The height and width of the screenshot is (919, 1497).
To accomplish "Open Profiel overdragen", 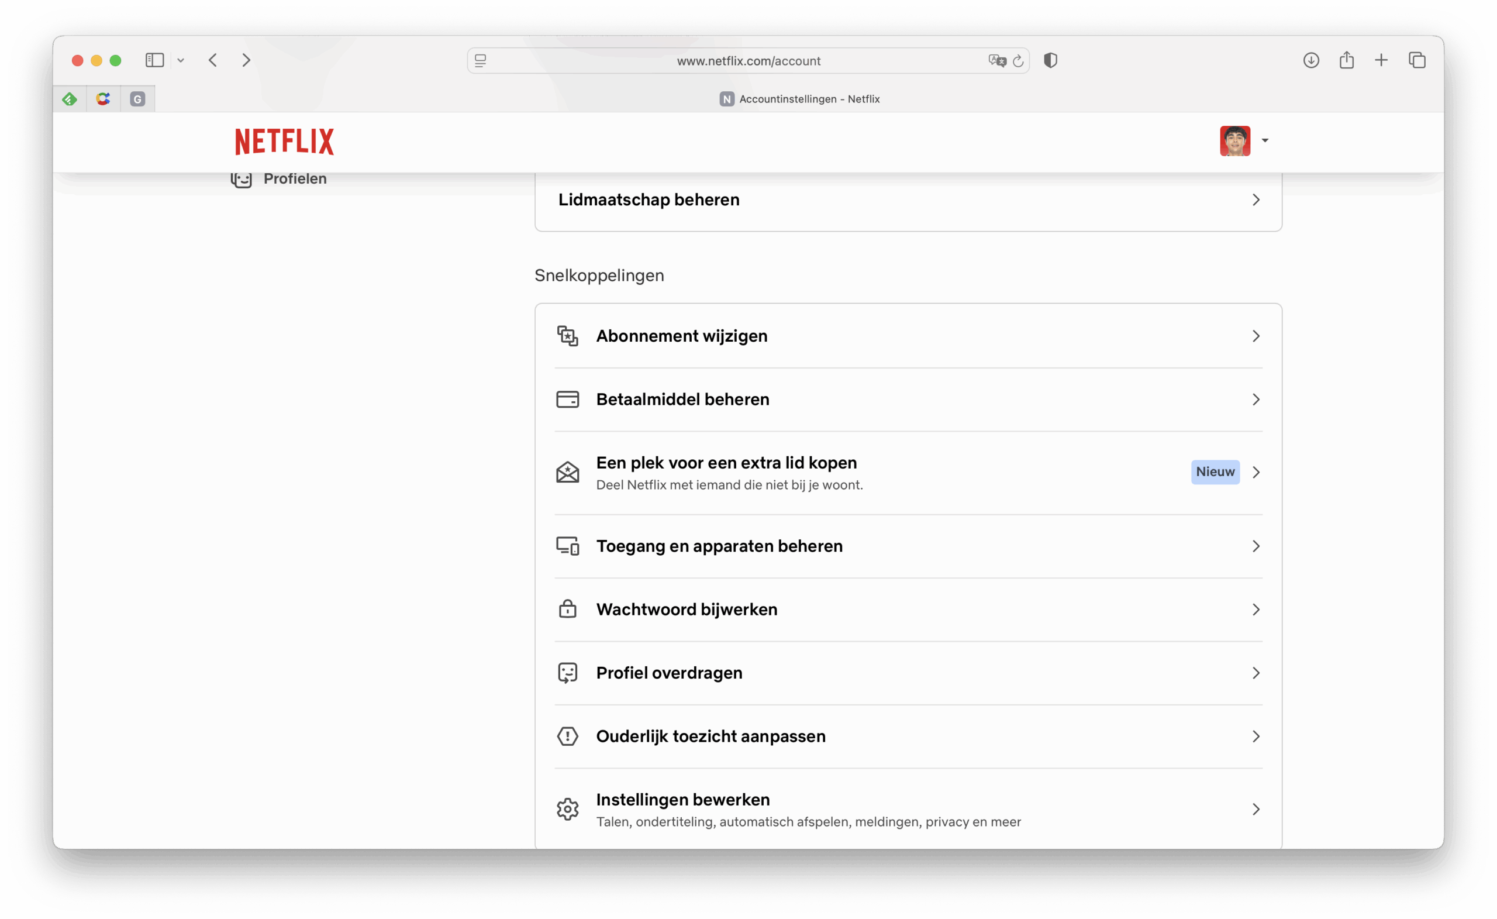I will [x=908, y=673].
